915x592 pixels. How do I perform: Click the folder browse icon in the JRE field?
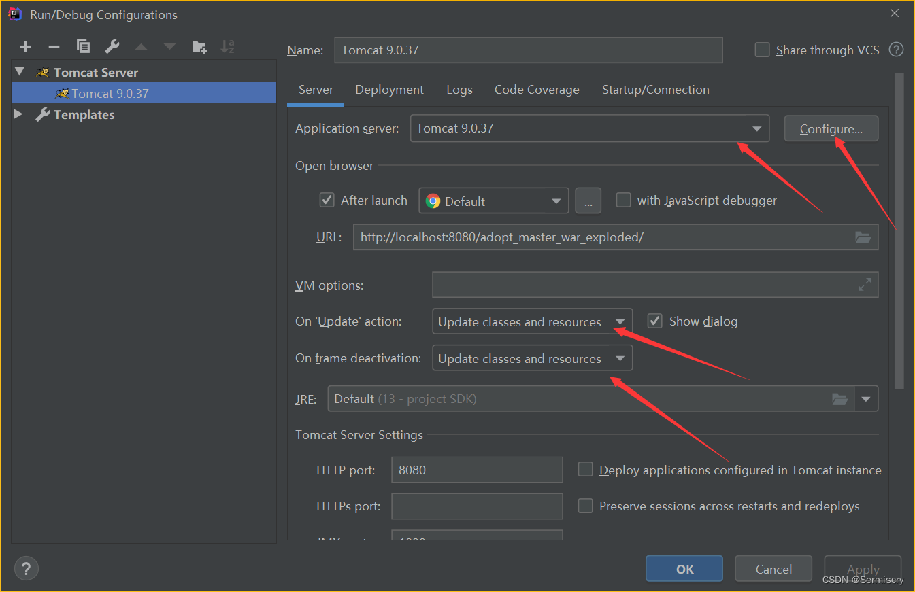pyautogui.click(x=840, y=399)
